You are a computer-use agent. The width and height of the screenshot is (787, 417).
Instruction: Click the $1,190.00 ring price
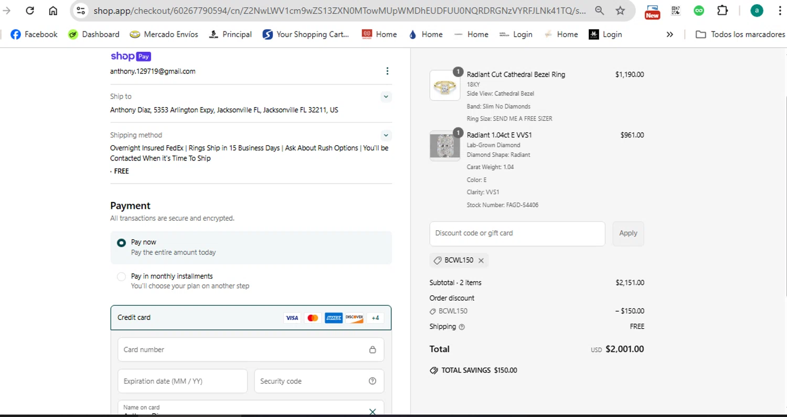coord(630,74)
